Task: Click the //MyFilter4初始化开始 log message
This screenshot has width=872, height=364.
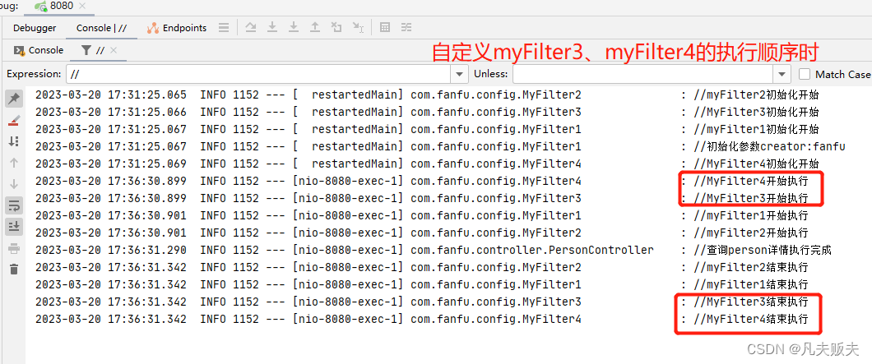Action: [756, 164]
